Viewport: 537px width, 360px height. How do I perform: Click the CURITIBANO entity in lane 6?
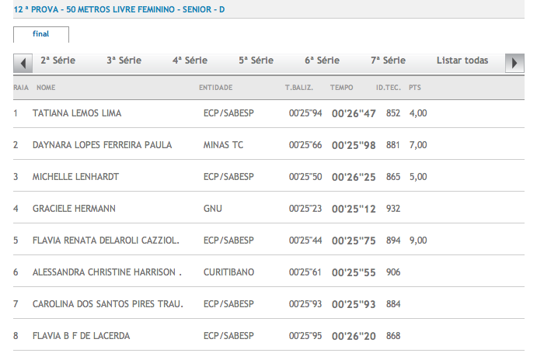coord(228,272)
